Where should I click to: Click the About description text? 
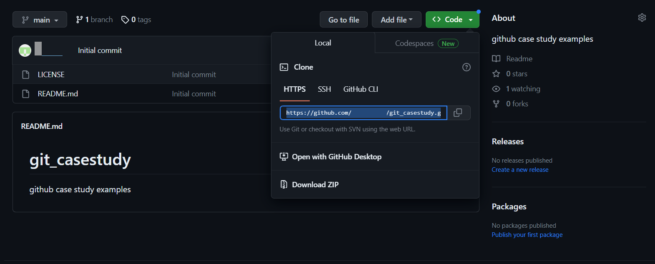point(542,39)
